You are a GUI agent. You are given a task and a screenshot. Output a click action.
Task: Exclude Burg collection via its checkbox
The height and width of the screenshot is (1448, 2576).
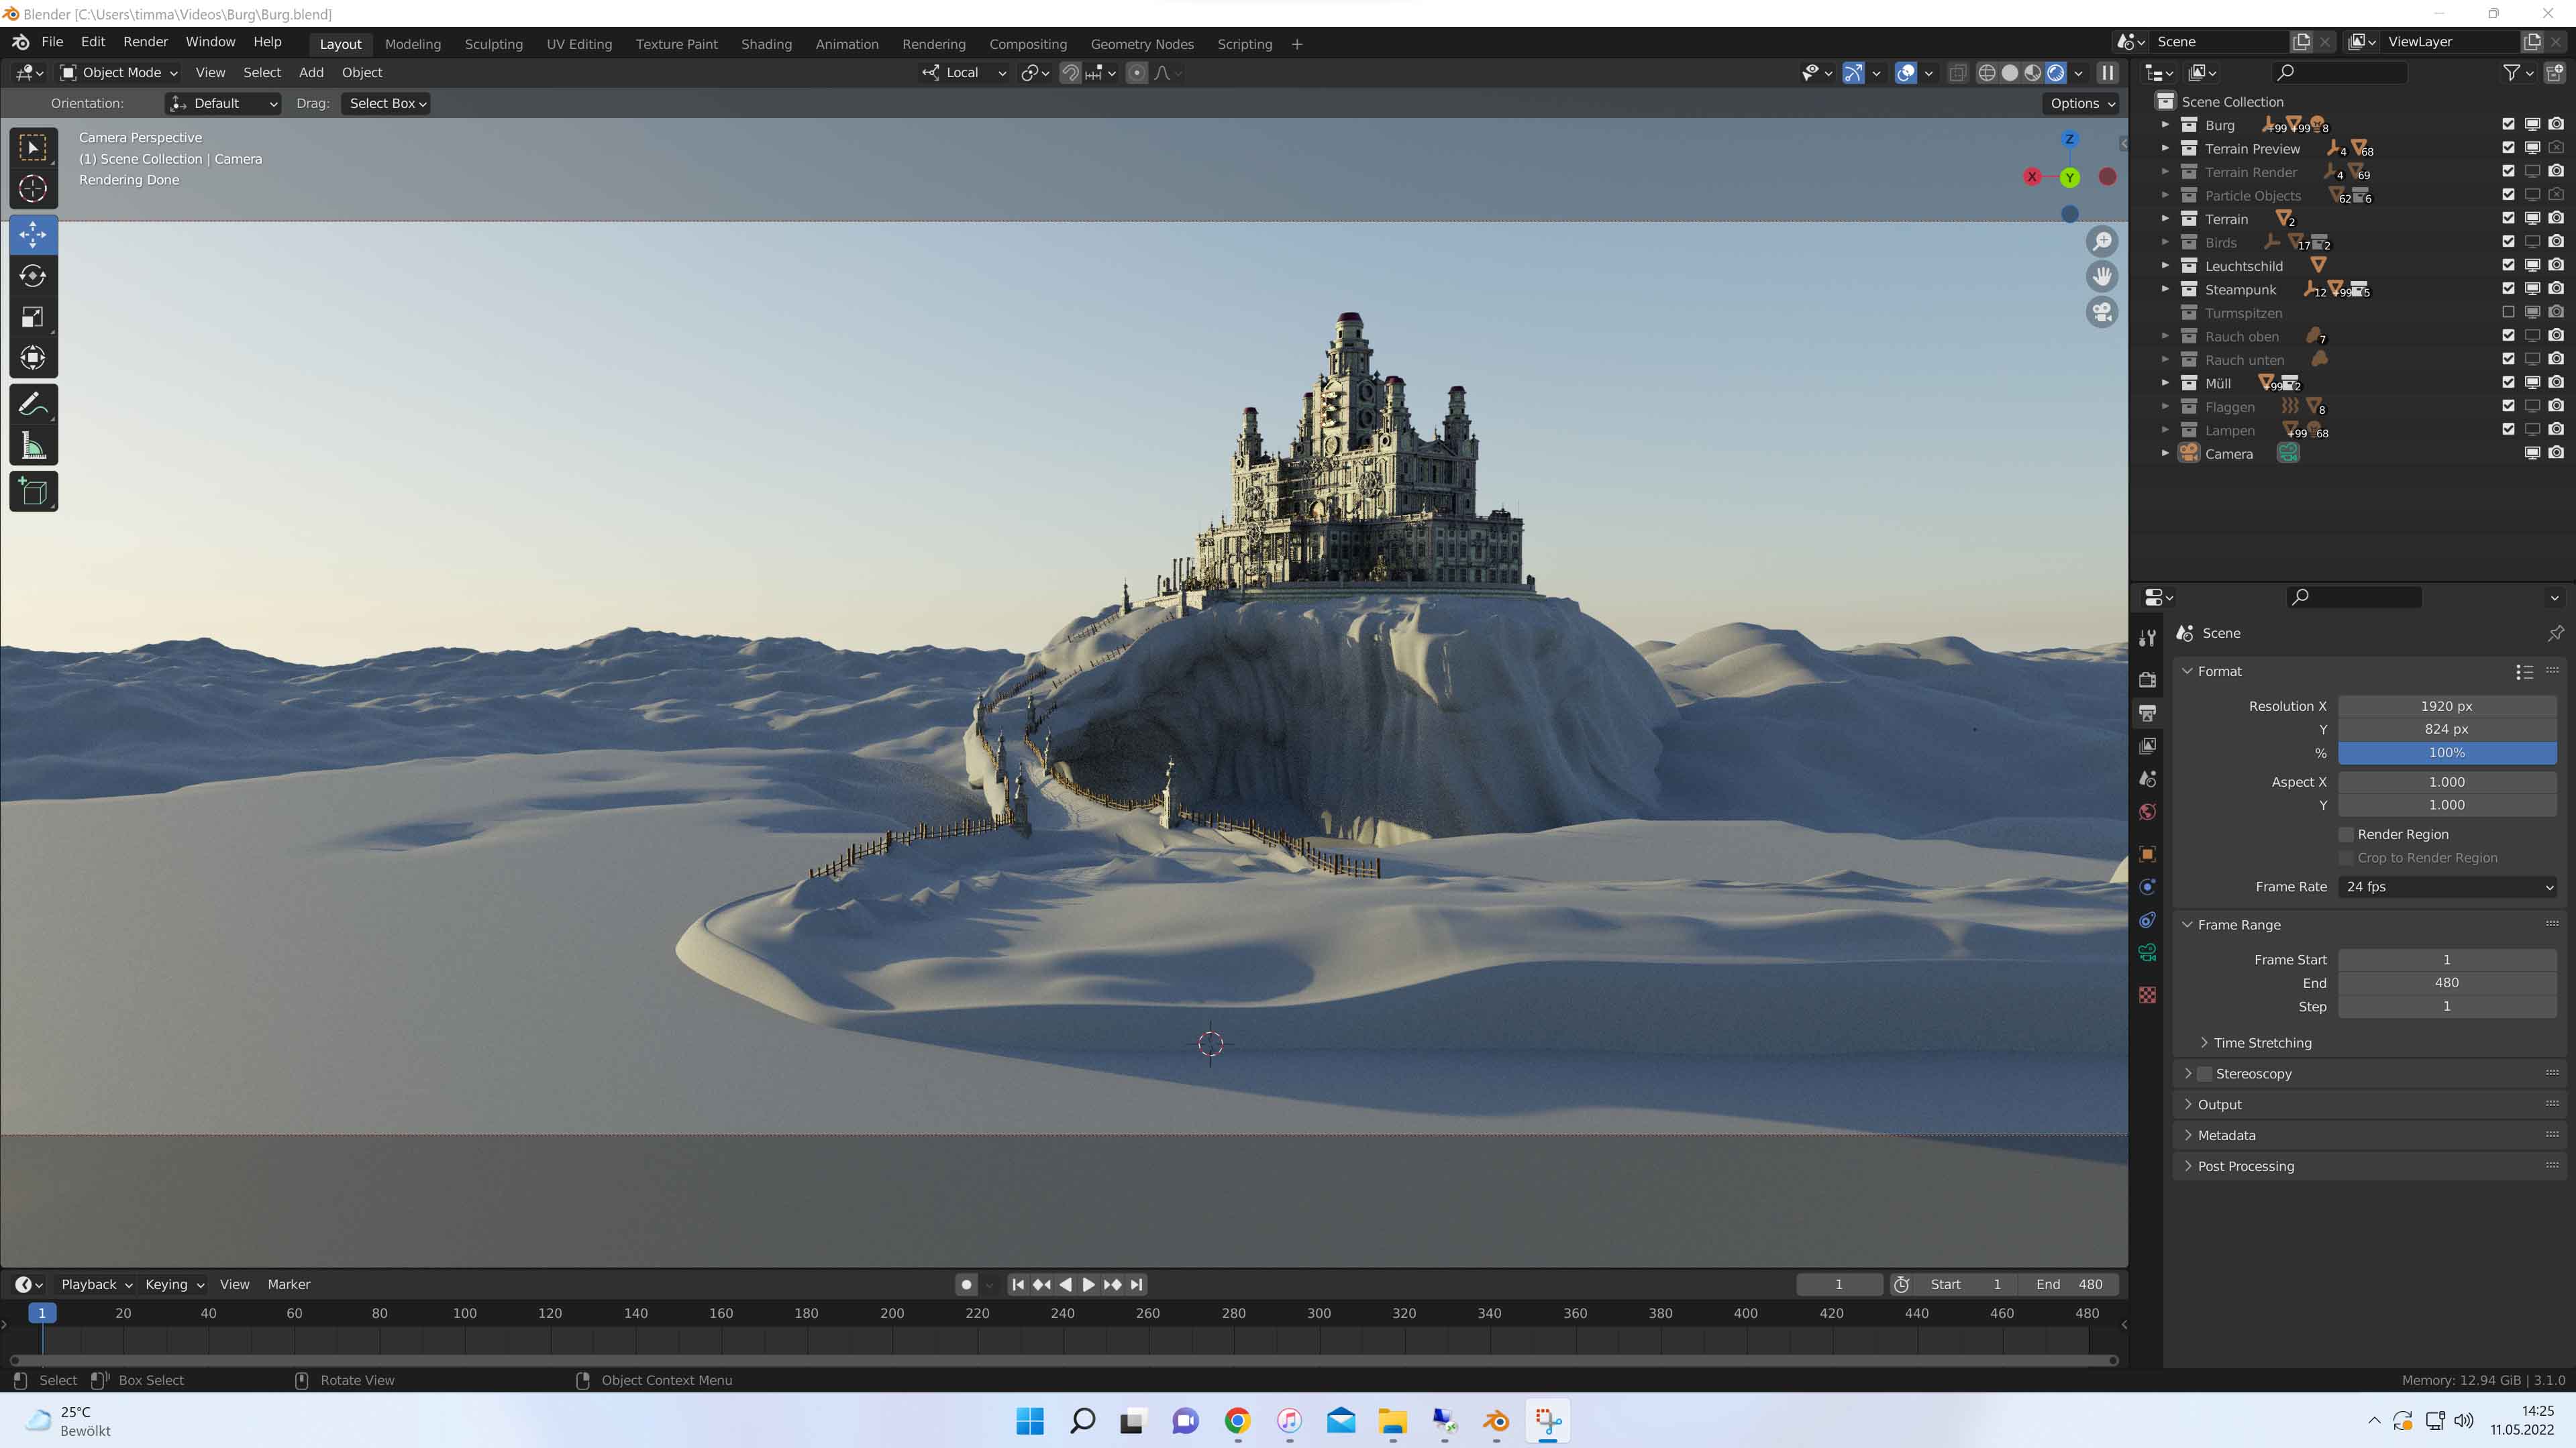(2508, 125)
